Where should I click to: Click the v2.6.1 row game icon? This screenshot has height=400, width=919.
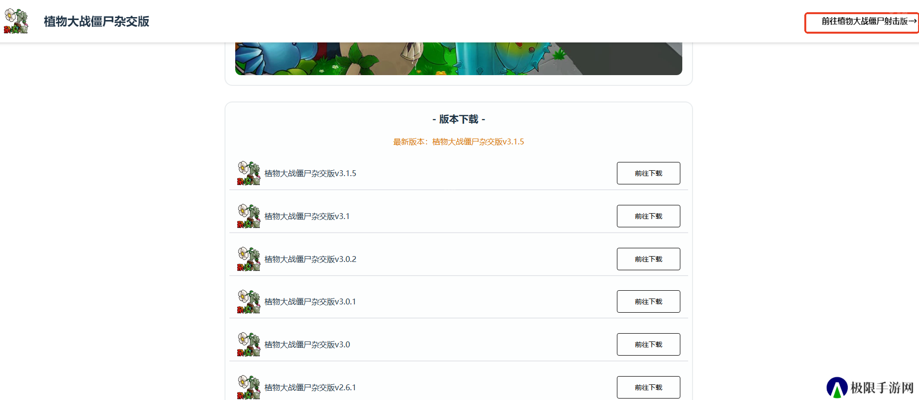(249, 387)
